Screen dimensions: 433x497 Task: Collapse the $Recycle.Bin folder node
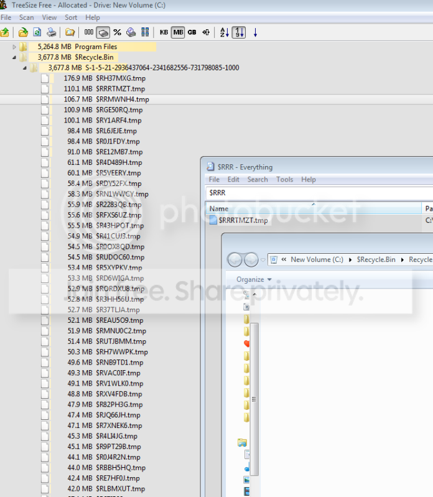(x=14, y=57)
